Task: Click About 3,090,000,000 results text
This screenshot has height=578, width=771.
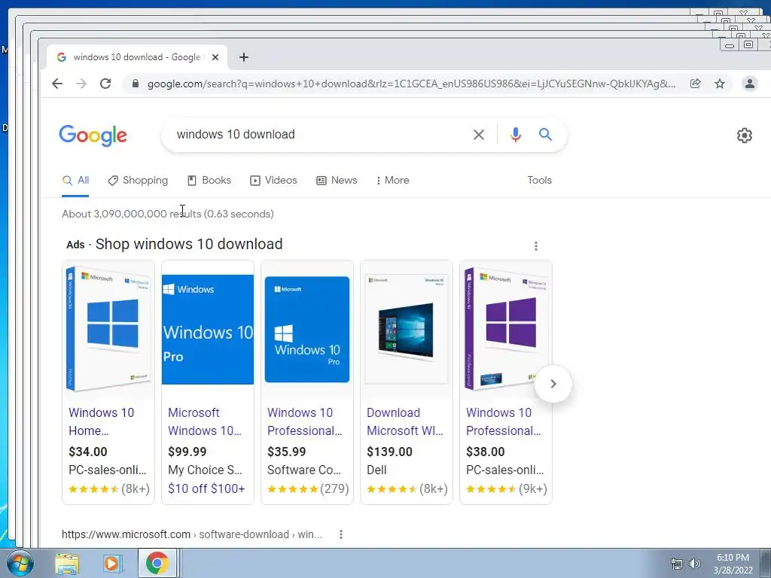Action: (x=168, y=214)
